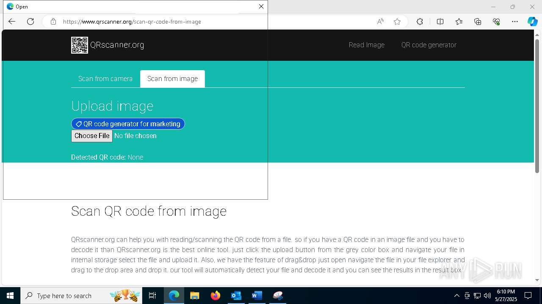Open Read aloud icon in address bar
The height and width of the screenshot is (304, 542).
[380, 22]
